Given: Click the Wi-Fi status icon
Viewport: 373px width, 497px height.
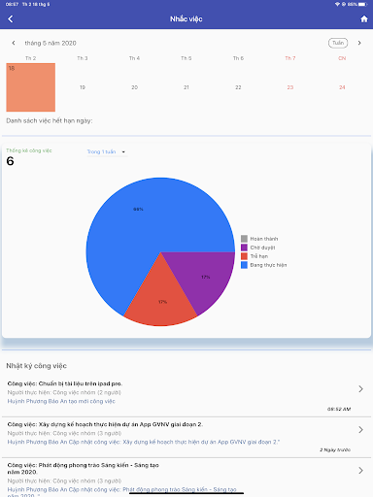Looking at the screenshot, I should coord(337,4).
